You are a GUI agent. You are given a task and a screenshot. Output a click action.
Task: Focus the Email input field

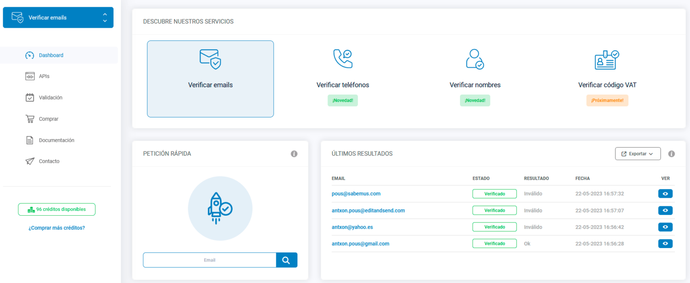[209, 260]
